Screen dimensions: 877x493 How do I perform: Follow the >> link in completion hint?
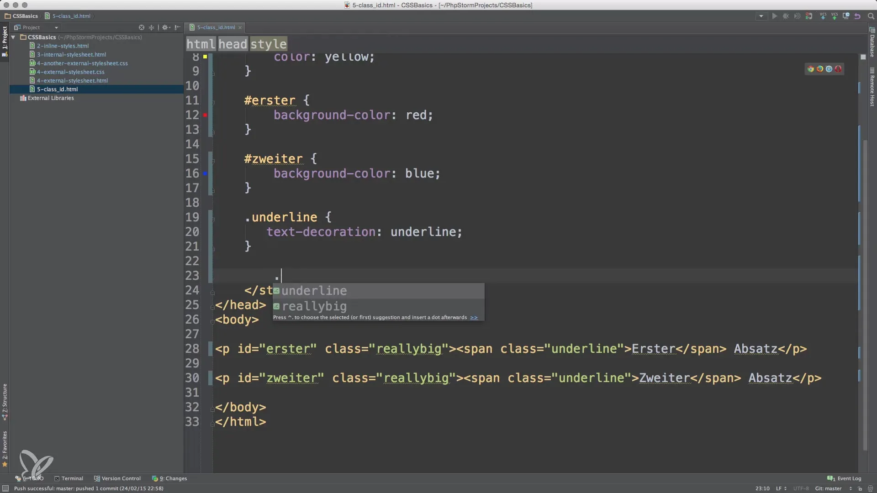click(474, 317)
